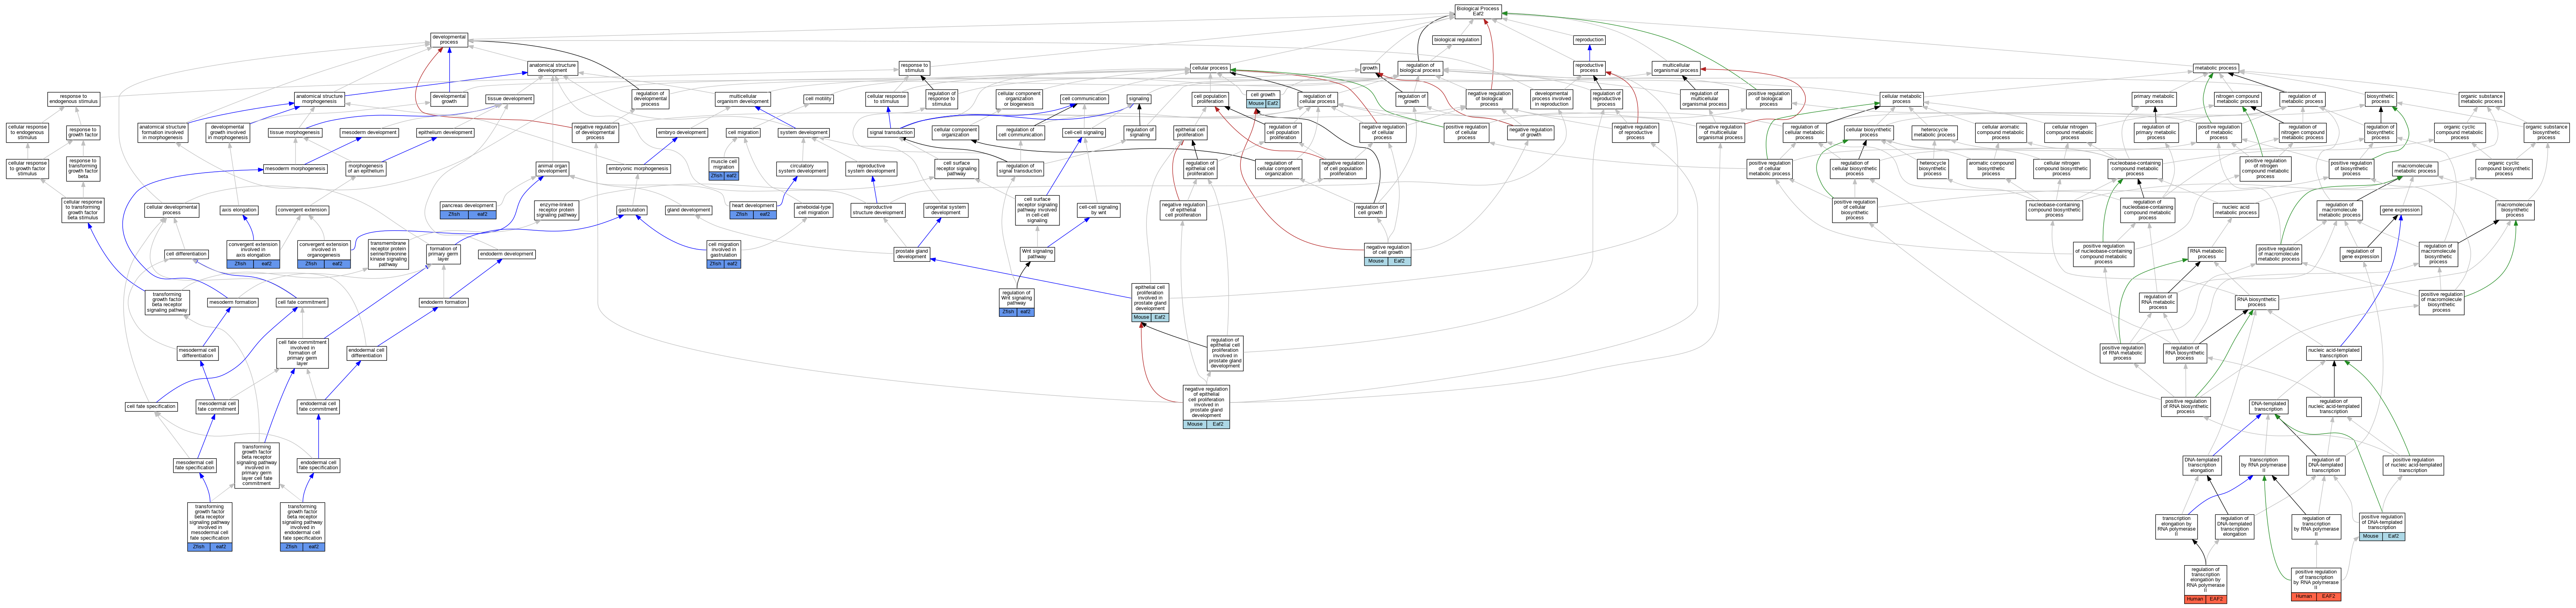
Task: Click the 'endodermal cell differentiation' node
Action: click(x=367, y=353)
